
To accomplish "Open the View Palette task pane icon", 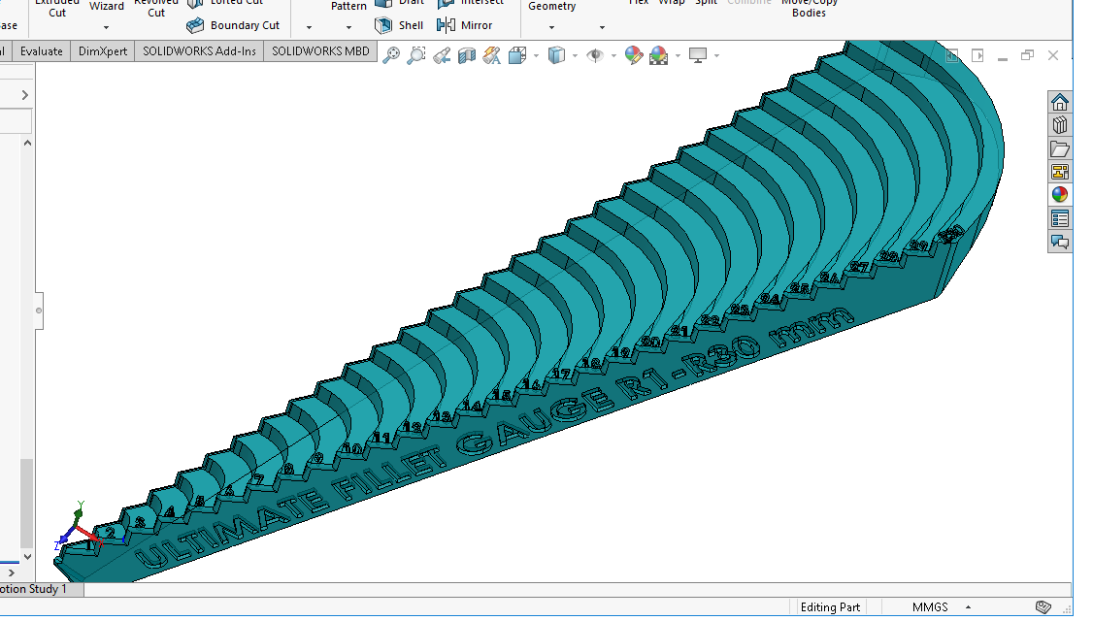I will (1060, 172).
